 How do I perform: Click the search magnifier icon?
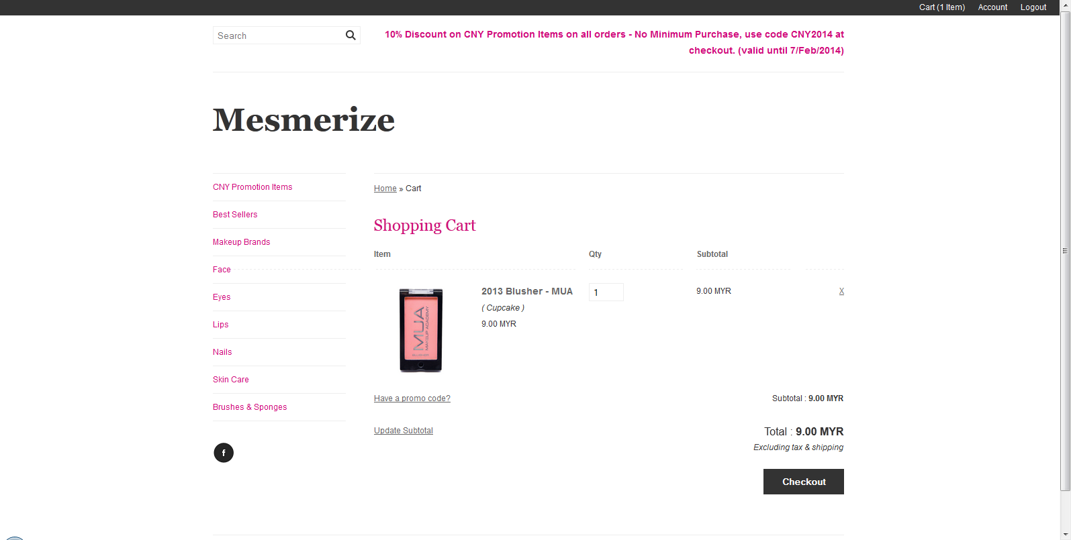tap(351, 36)
